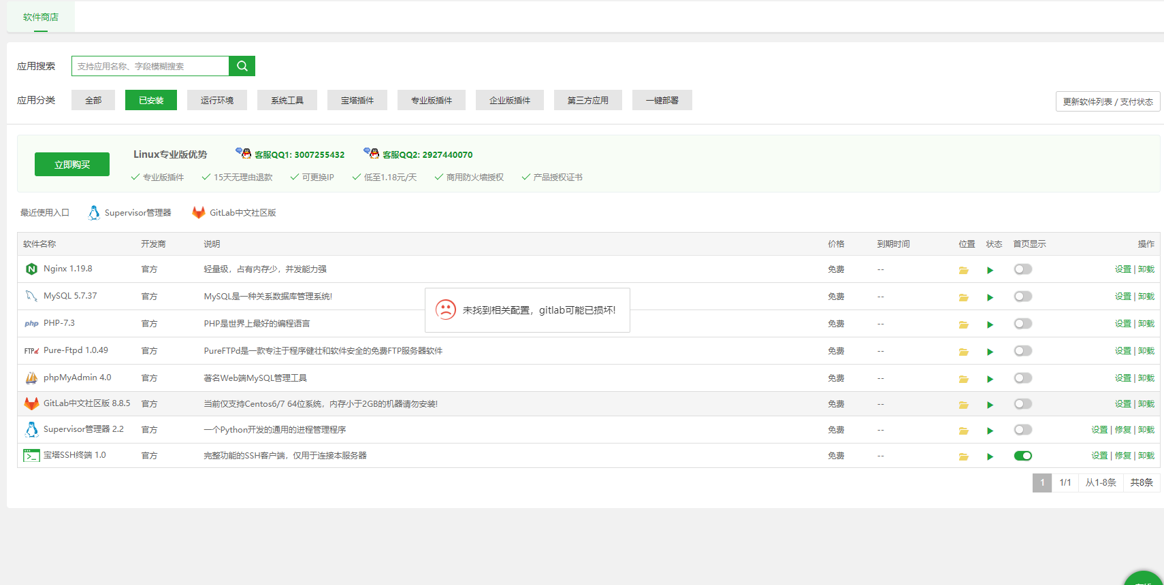
Task: Click 更新软件列表 / 支付状态 button
Action: click(1108, 101)
